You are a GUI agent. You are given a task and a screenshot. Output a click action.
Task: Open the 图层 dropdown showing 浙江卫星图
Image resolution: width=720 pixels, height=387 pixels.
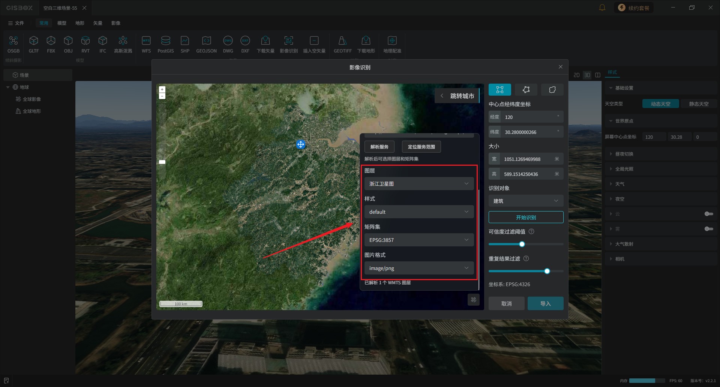pyautogui.click(x=419, y=184)
